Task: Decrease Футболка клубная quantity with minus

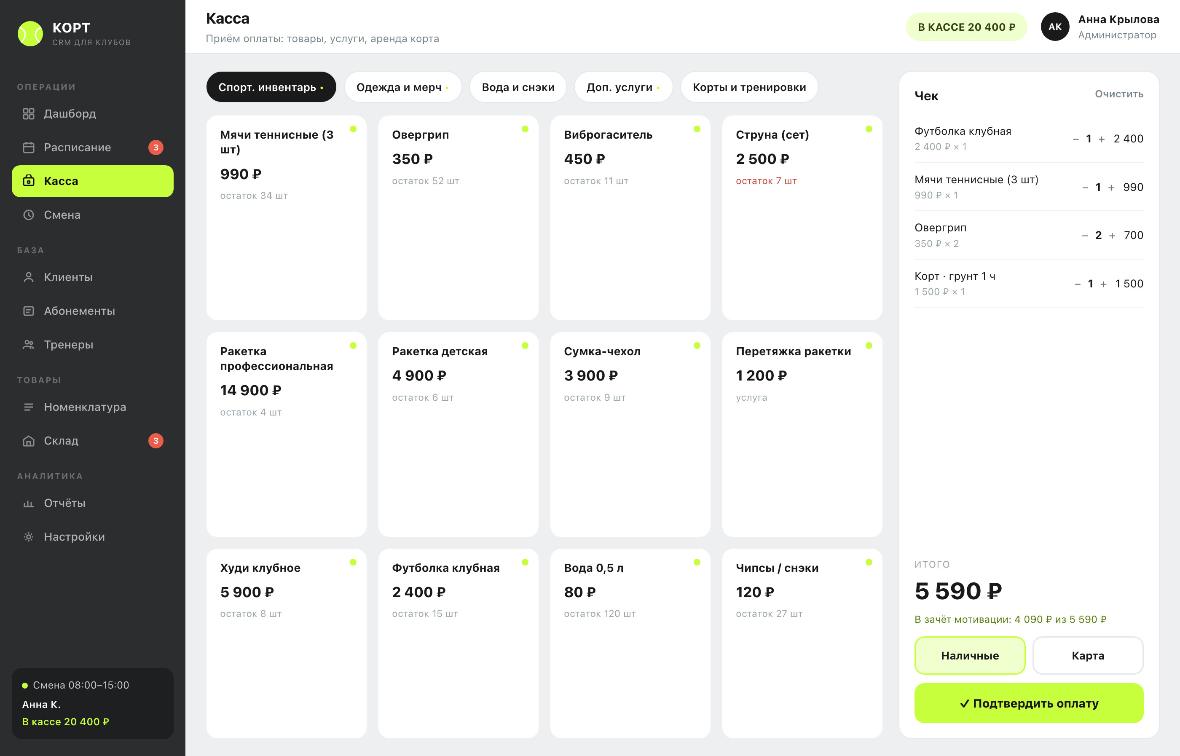Action: (1075, 139)
